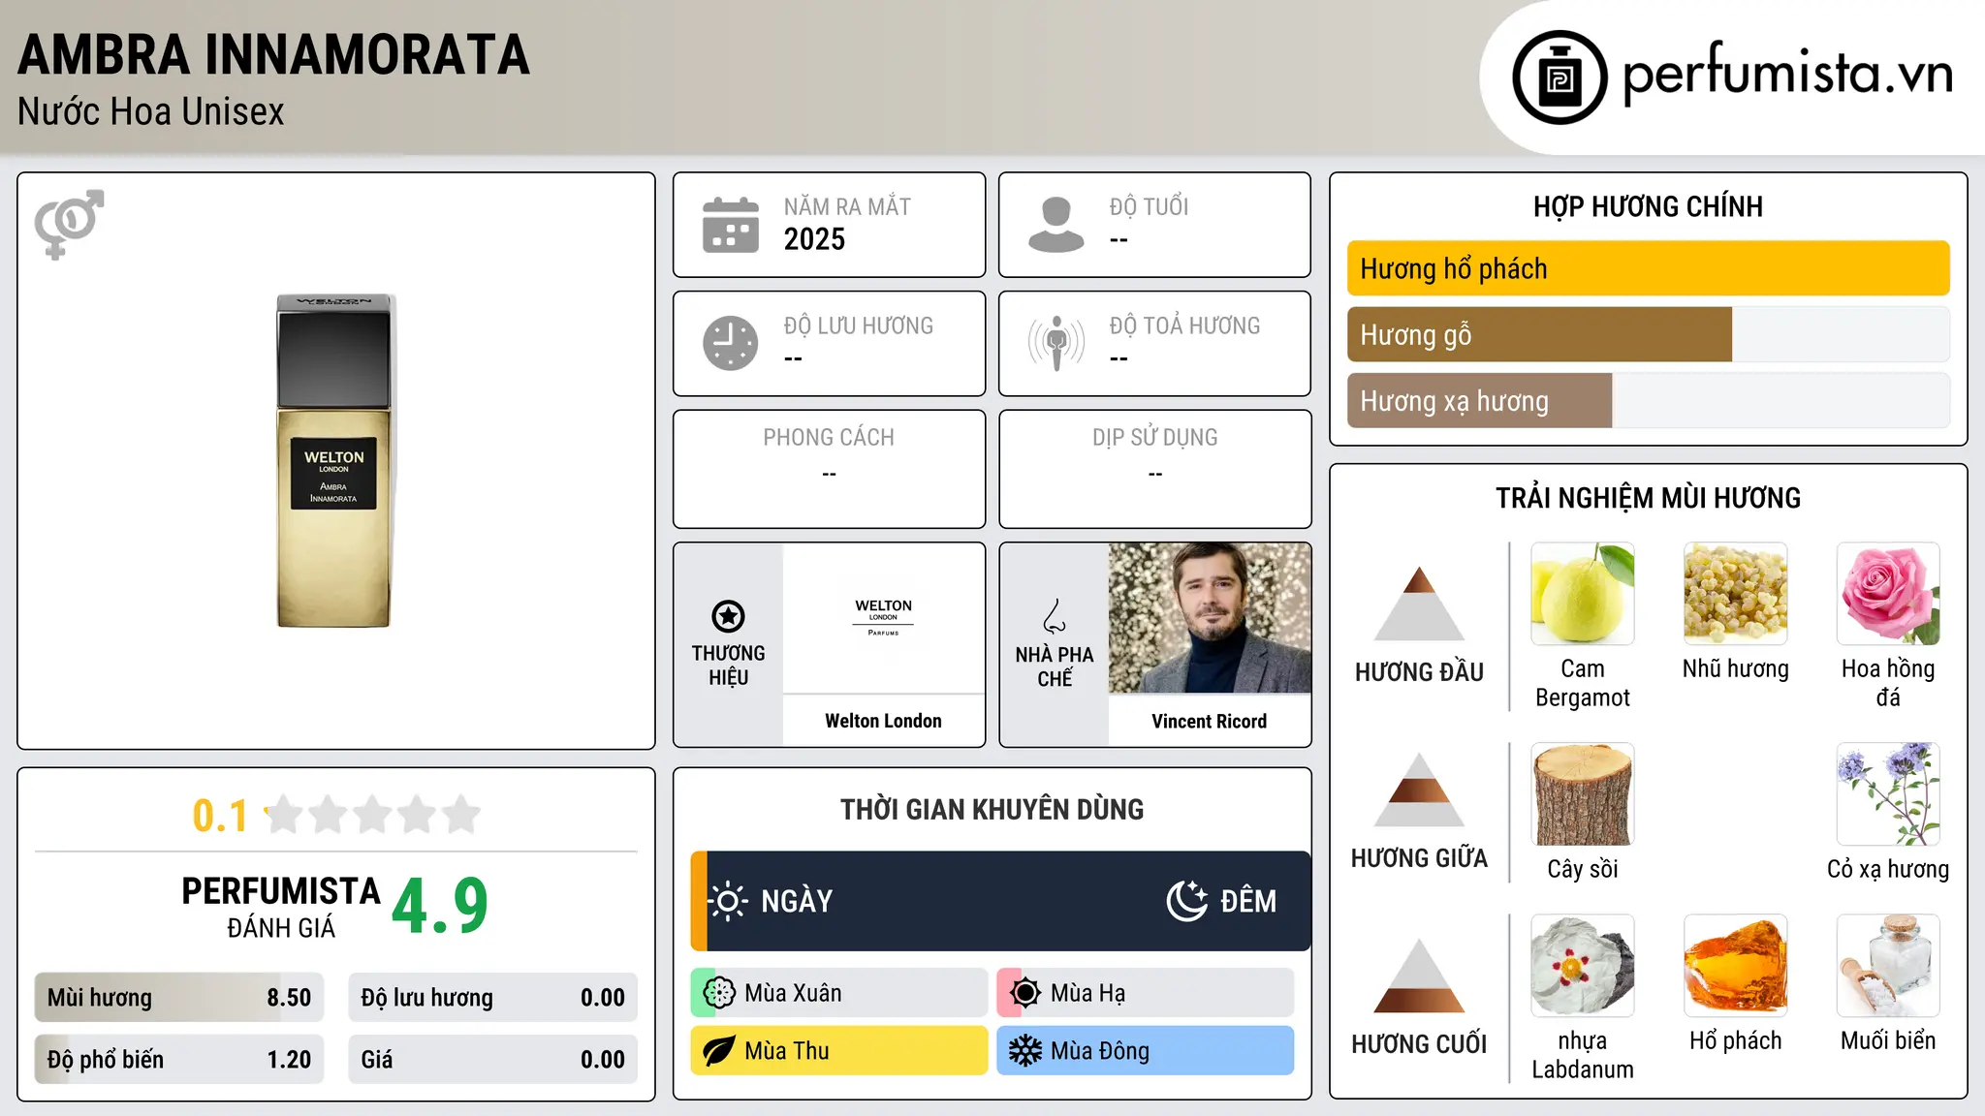Click the HƯƠNG ĐẦU label
Screen dimensions: 1985x1116
[1419, 672]
